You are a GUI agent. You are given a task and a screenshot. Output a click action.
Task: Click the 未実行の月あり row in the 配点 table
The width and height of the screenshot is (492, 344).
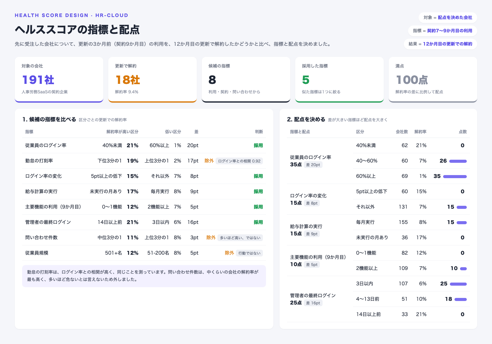(x=411, y=238)
